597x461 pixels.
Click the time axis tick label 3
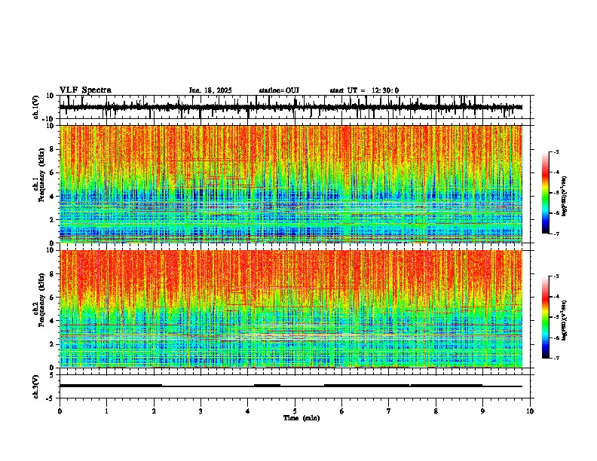point(201,411)
